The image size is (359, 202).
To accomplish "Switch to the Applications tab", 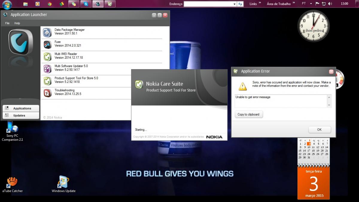I will pyautogui.click(x=21, y=108).
